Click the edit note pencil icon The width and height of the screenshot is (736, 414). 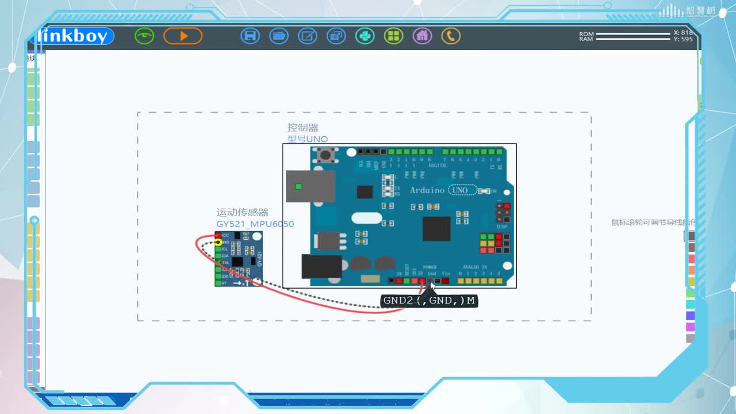[308, 36]
